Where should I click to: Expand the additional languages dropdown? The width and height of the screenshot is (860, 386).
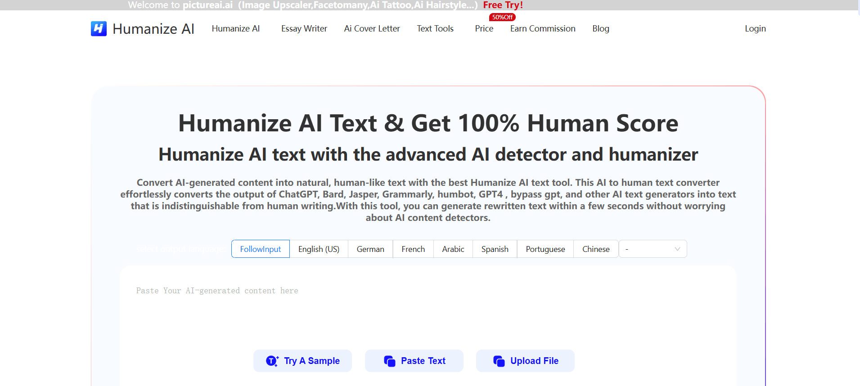[653, 249]
